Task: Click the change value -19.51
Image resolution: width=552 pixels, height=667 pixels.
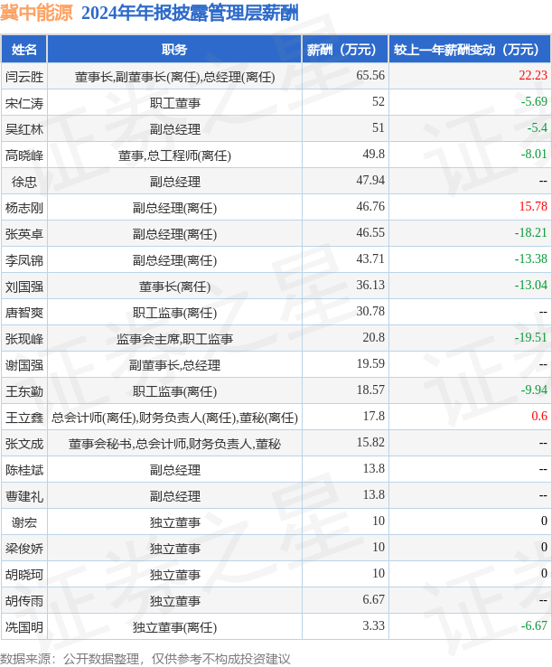Action: click(530, 337)
